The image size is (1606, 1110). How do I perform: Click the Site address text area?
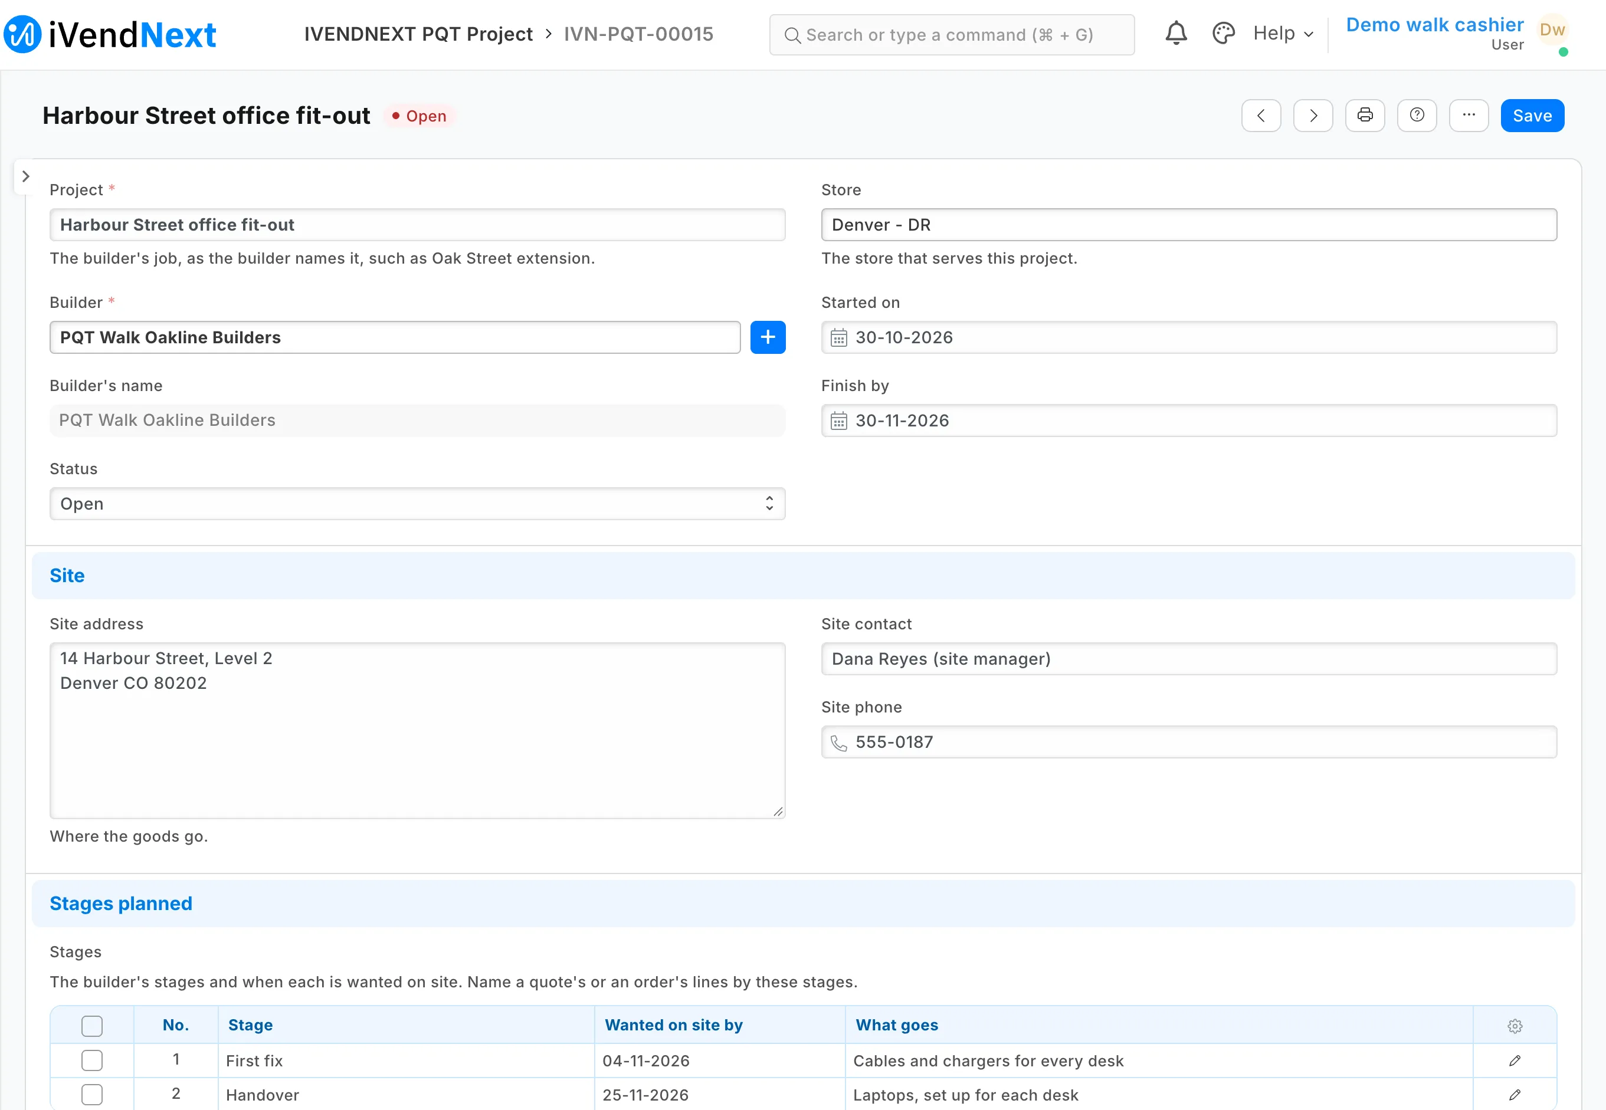[417, 730]
